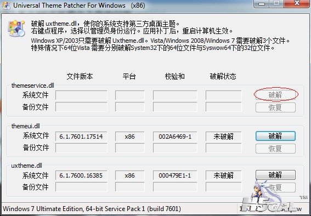Image resolution: width=311 pixels, height=216 pixels.
Task: Click the uxtheme.dll platform field x86
Action: pyautogui.click(x=129, y=175)
